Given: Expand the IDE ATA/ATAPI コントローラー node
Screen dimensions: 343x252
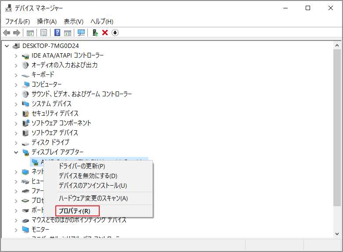Looking at the screenshot, I should (x=16, y=56).
